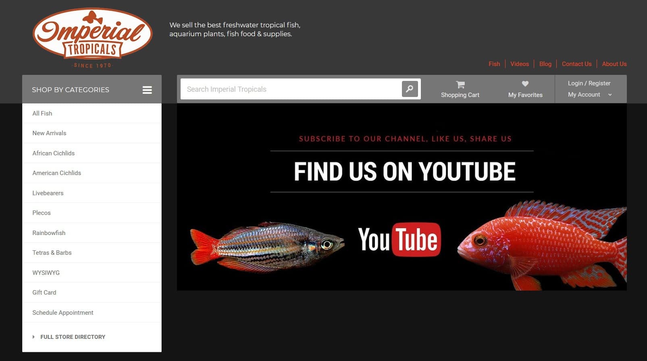Open the Fish link in top navigation
Viewport: 647px width, 361px height.
tap(494, 64)
